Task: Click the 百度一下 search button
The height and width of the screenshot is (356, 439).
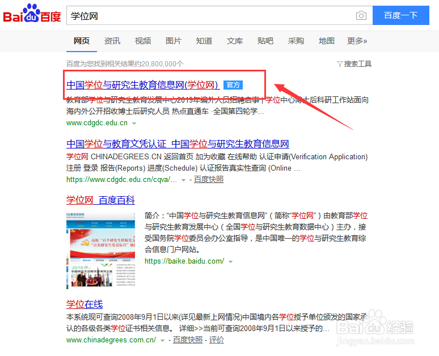Action: pyautogui.click(x=400, y=15)
